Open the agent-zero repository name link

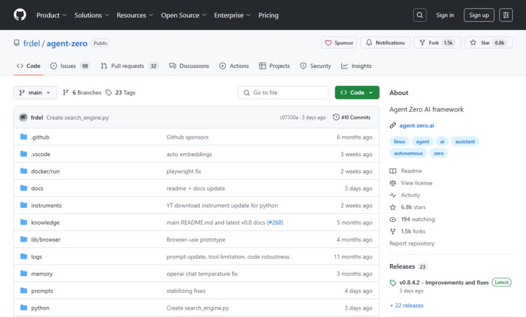[67, 43]
